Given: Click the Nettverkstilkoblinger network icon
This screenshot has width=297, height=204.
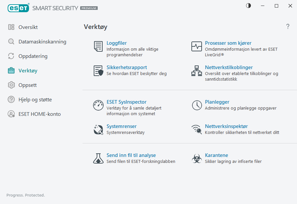Looking at the screenshot, I should [x=196, y=71].
